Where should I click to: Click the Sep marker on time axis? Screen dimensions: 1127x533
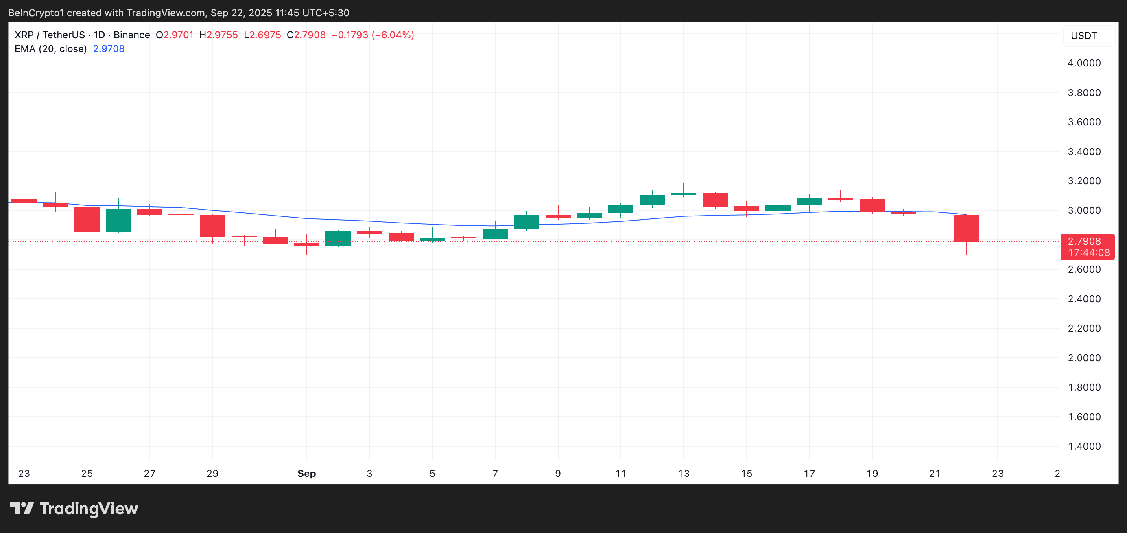pyautogui.click(x=306, y=474)
